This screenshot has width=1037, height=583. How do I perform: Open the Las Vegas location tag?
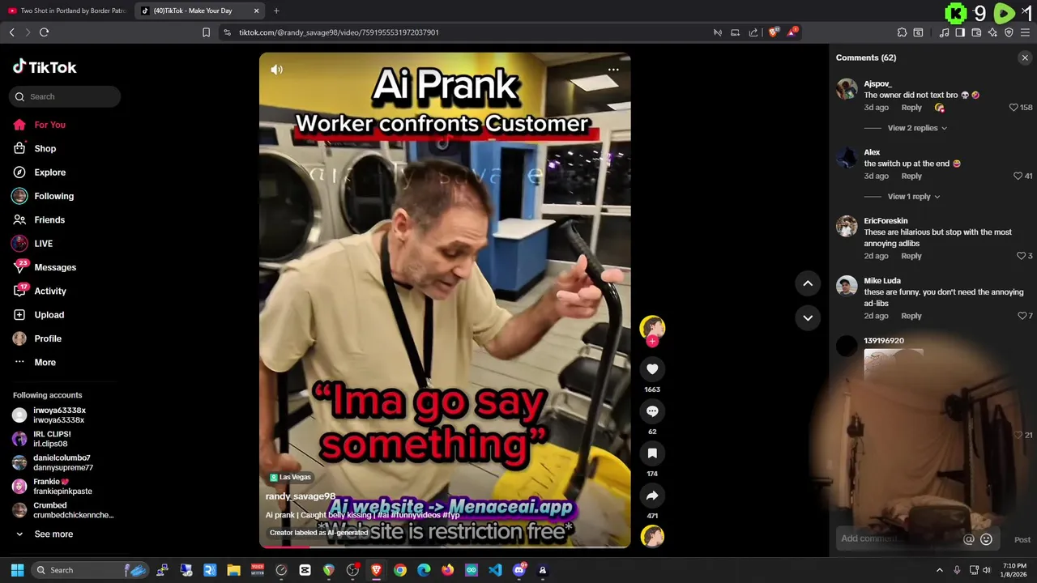[290, 477]
